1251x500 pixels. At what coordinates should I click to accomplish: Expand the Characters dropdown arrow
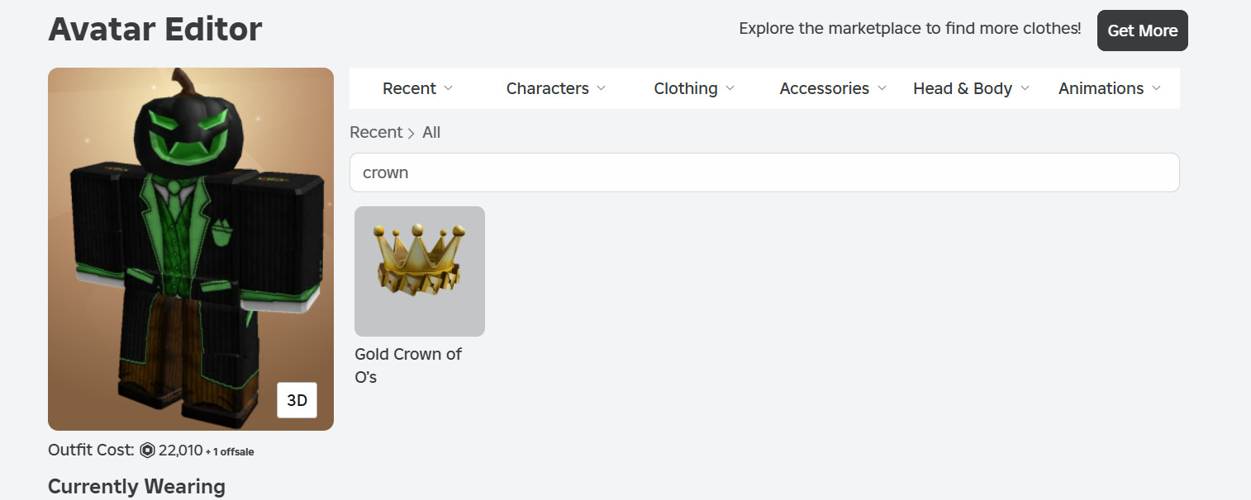(602, 88)
